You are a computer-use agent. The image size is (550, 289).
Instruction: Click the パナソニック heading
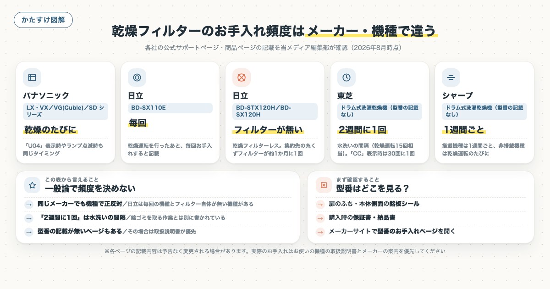pos(46,95)
